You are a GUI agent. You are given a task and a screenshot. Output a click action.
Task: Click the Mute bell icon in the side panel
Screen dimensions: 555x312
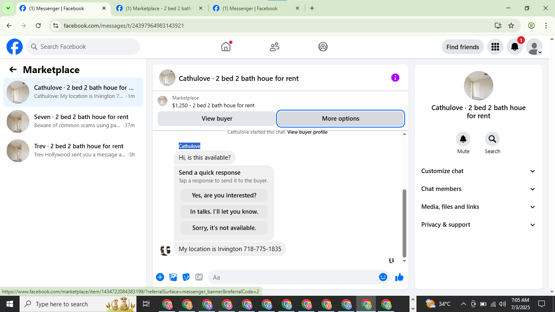(x=463, y=139)
